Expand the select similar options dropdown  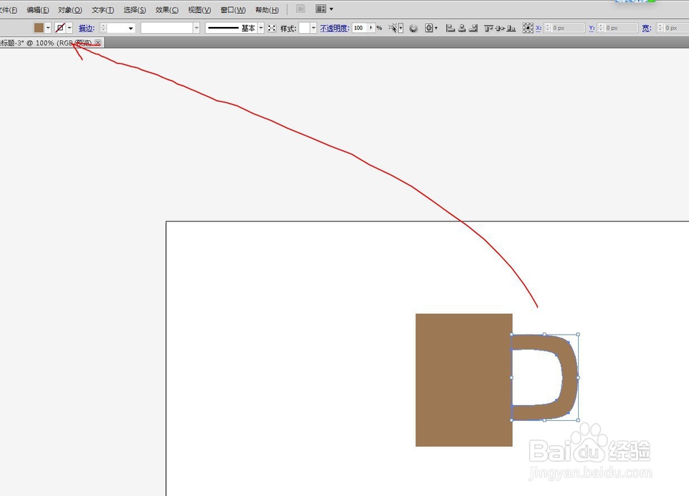click(x=401, y=28)
